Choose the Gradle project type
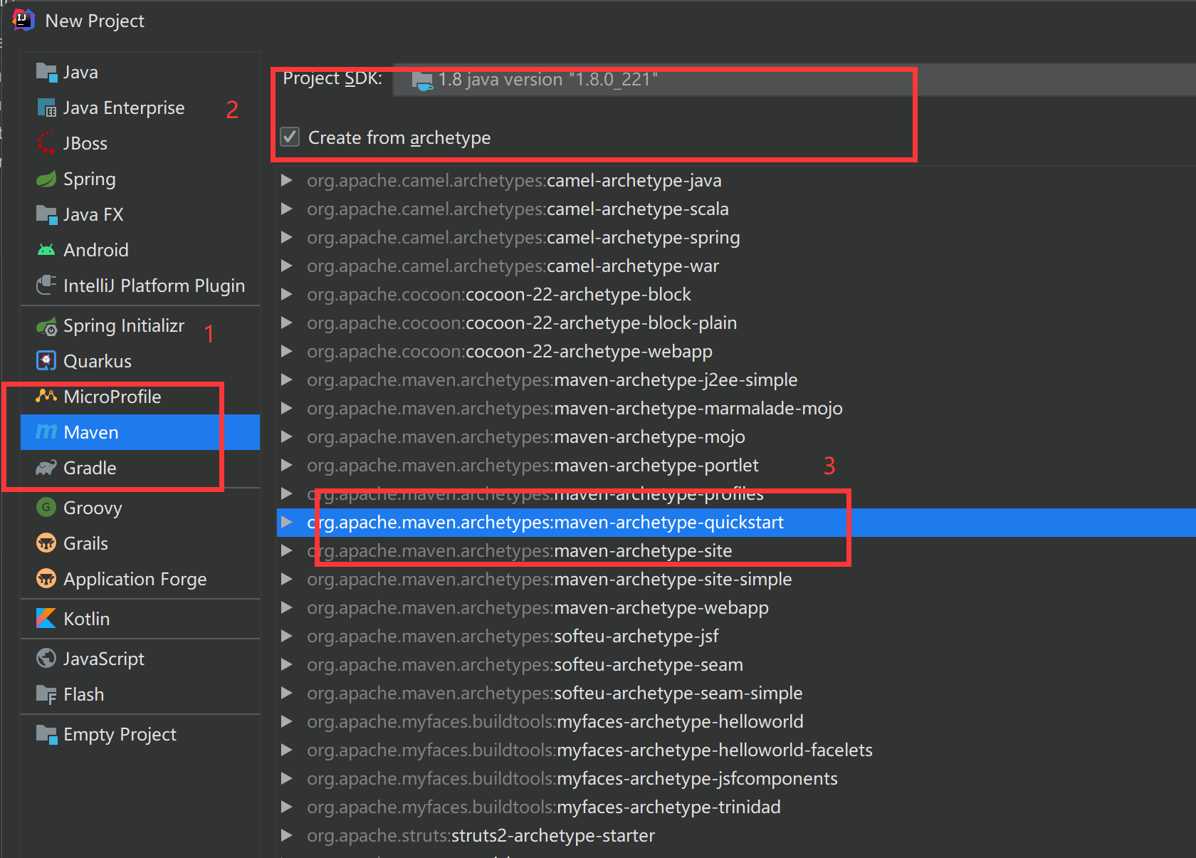Screen dimensions: 1196x858 click(140, 468)
